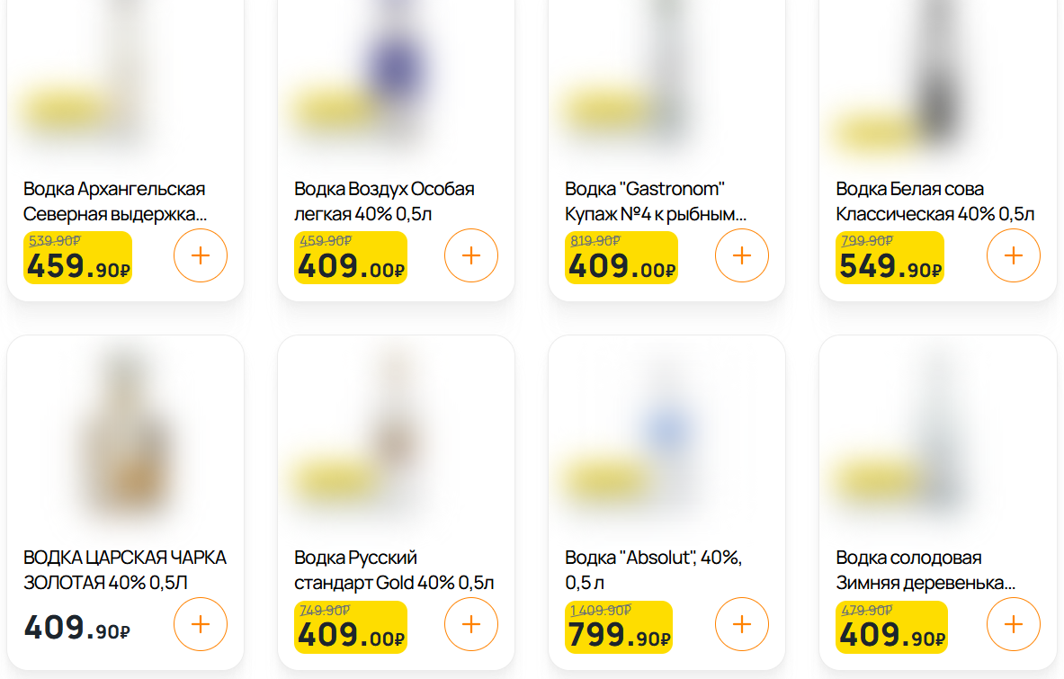Image resolution: width=1064 pixels, height=679 pixels.
Task: Open Водка Воздух Особая легкая product link
Action: pos(384,201)
